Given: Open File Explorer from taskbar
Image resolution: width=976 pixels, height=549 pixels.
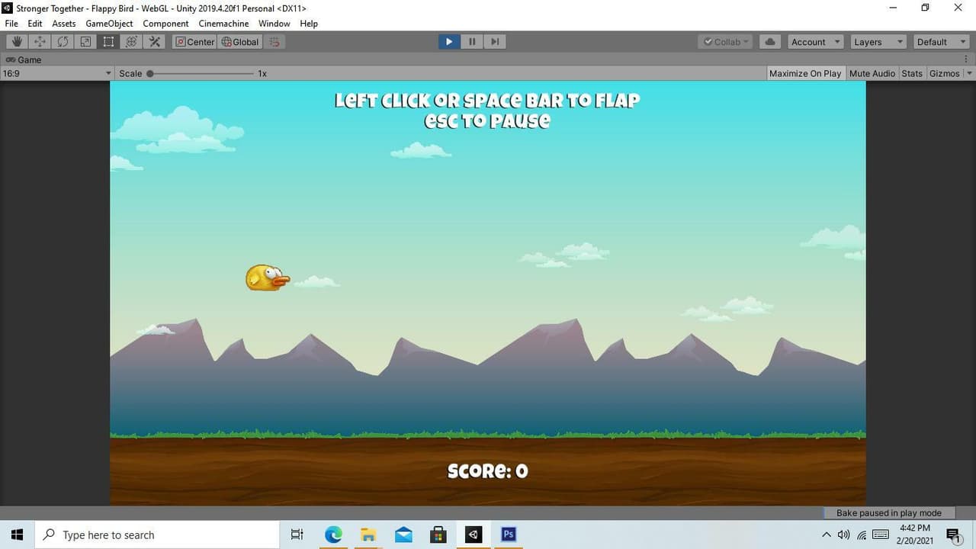Looking at the screenshot, I should click(x=368, y=535).
